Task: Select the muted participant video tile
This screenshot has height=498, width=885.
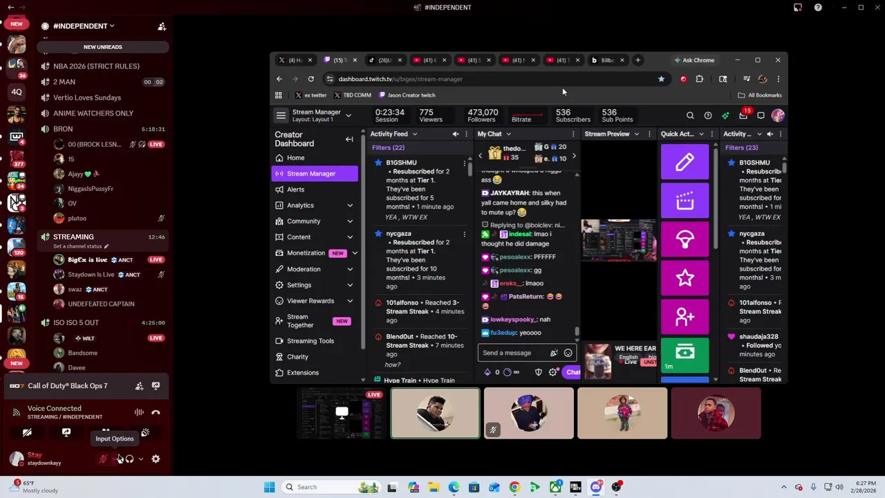Action: (529, 414)
